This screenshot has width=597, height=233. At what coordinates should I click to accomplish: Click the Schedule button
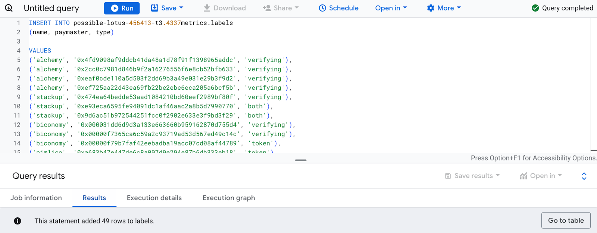coord(338,8)
